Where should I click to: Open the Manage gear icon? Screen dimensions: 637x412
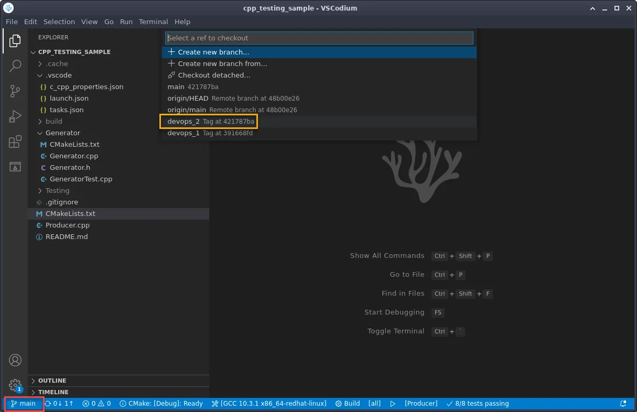15,385
